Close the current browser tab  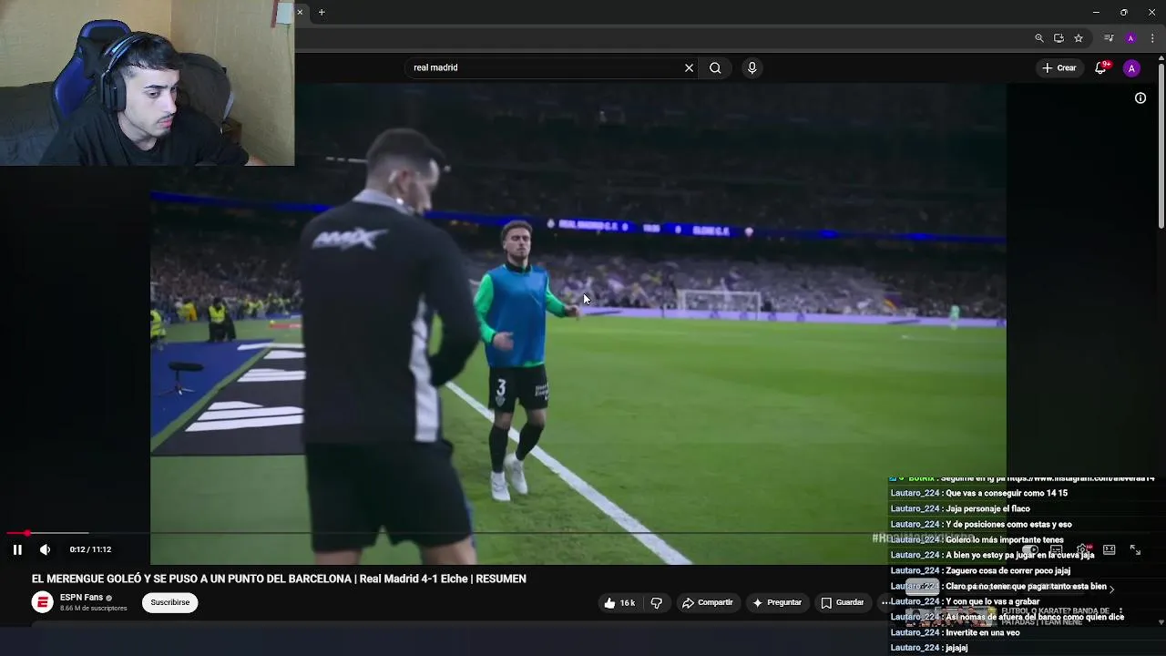click(300, 12)
